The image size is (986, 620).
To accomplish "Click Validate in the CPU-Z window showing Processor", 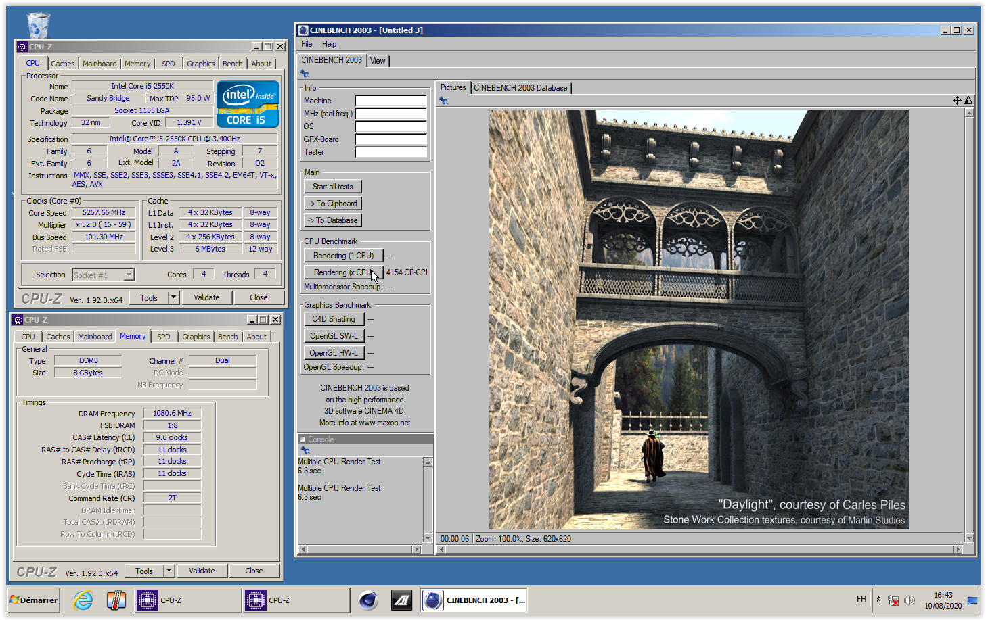I will (x=206, y=297).
